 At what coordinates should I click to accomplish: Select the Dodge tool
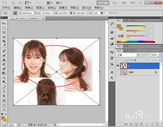point(4,82)
